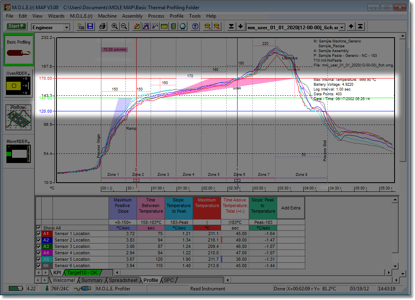The width and height of the screenshot is (415, 300).
Task: Select OvenRIDER environment
Action: [18, 83]
